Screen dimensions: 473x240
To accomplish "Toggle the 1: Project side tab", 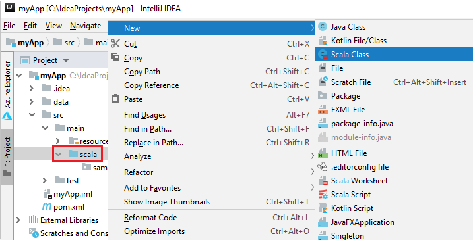I will tap(7, 157).
